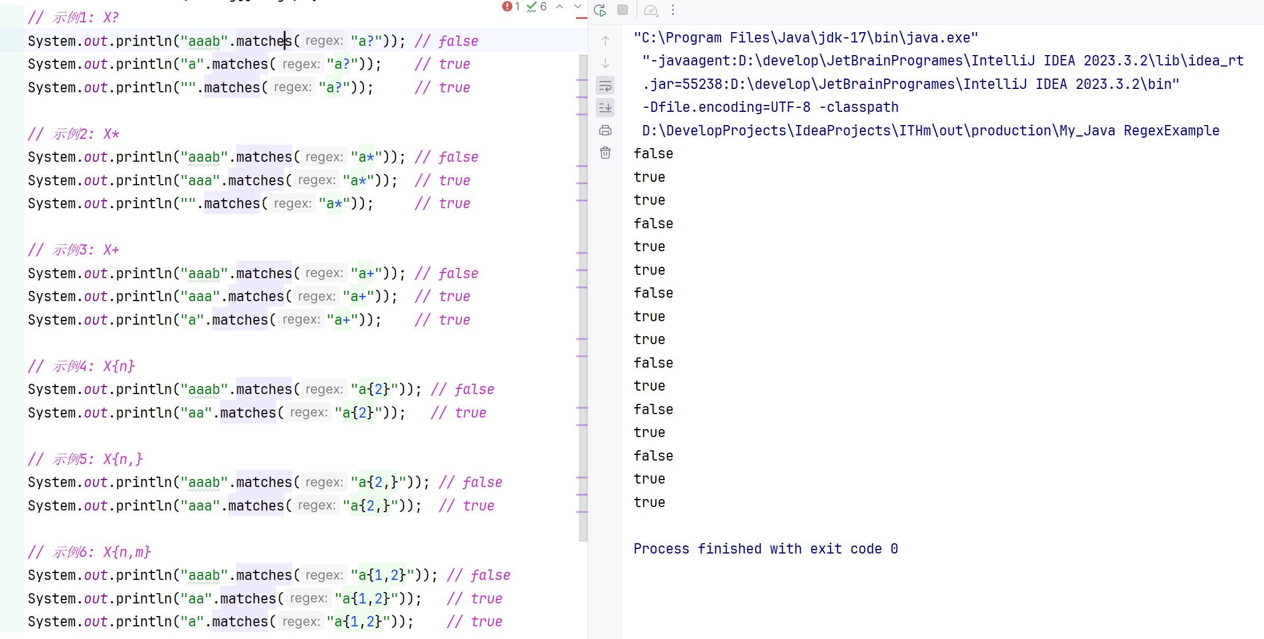Click the grey Stop process square
This screenshot has height=639, width=1264.
coord(623,10)
